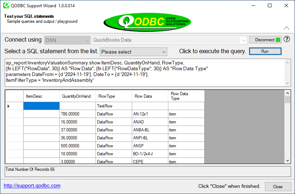Maximize the QODBC Support Wizard window
This screenshot has height=194, width=295.
(x=270, y=6)
